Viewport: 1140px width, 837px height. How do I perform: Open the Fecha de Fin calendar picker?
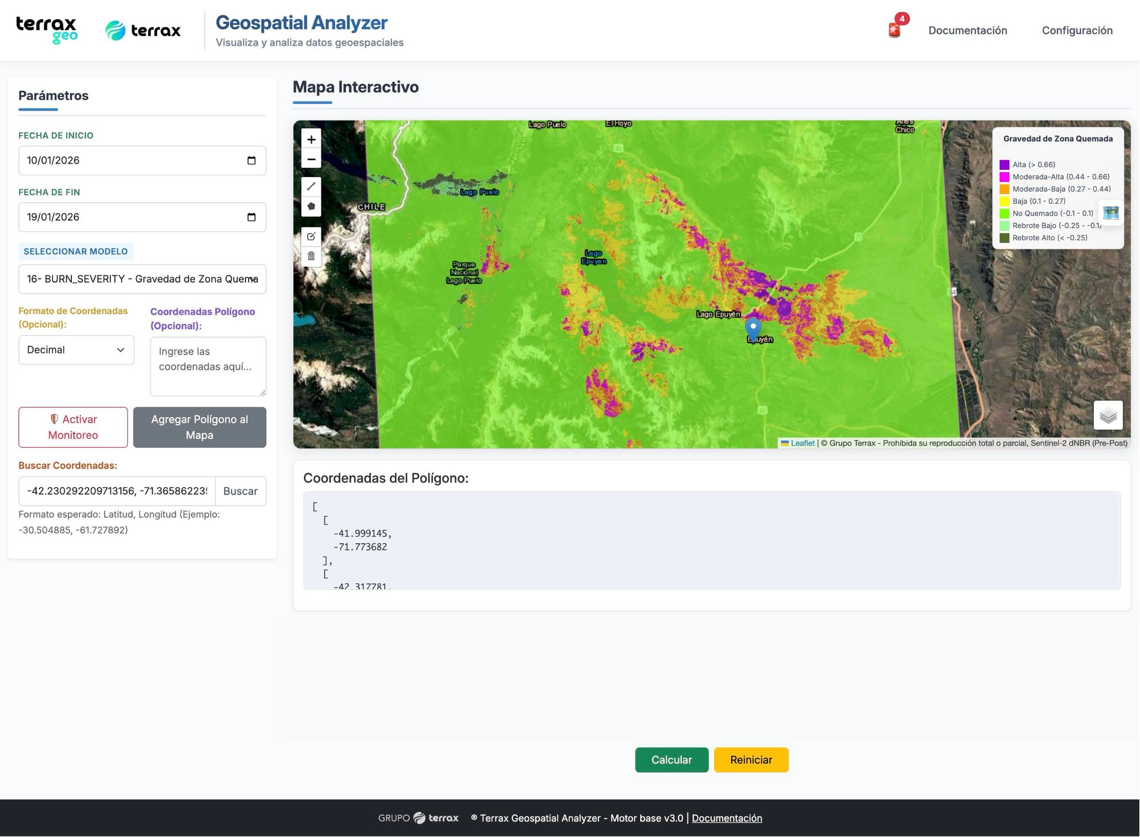tap(251, 217)
